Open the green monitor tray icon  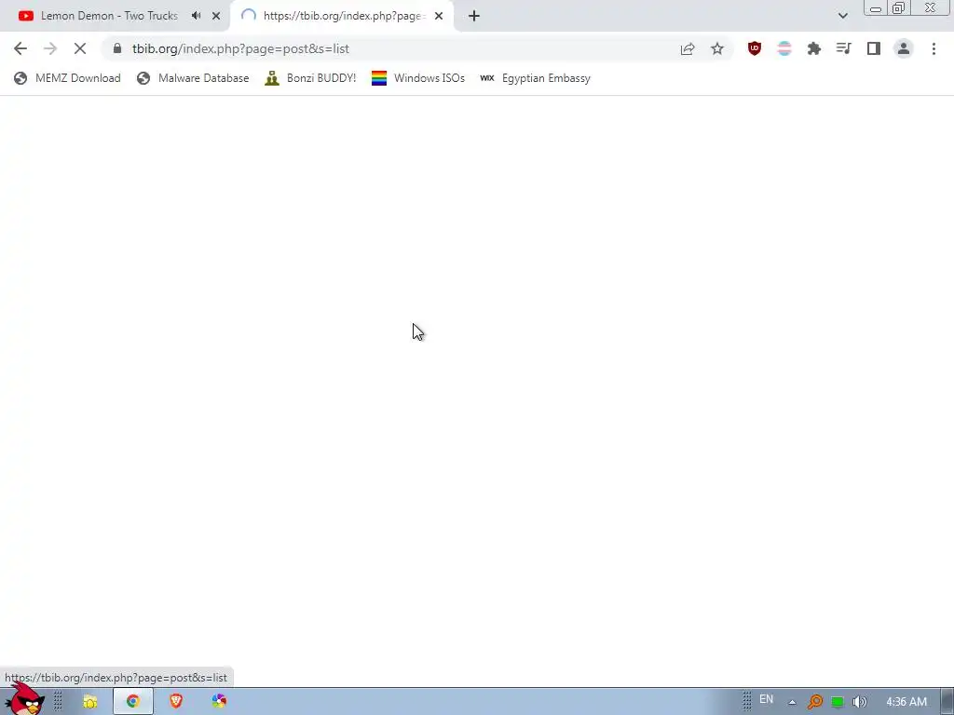(x=838, y=702)
